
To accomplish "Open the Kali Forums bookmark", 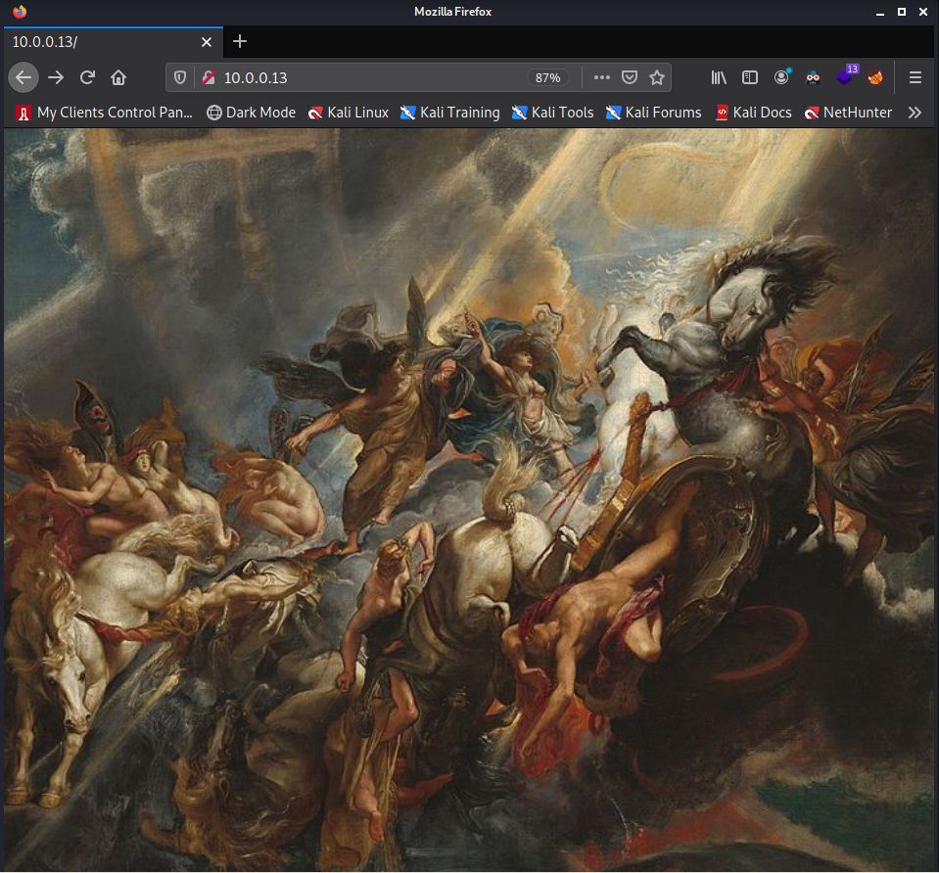I will click(653, 113).
